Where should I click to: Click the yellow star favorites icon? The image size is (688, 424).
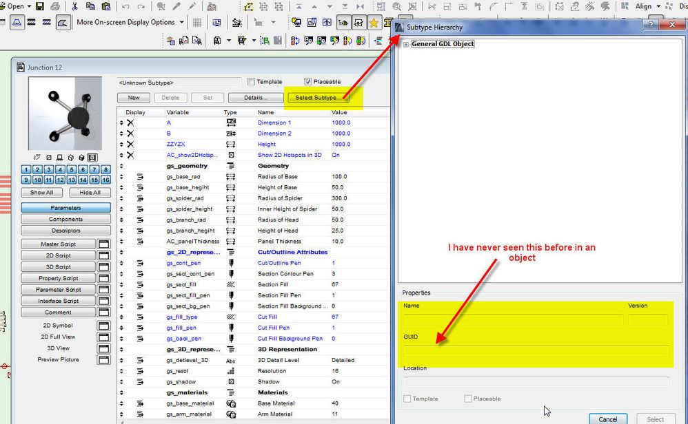[x=374, y=23]
